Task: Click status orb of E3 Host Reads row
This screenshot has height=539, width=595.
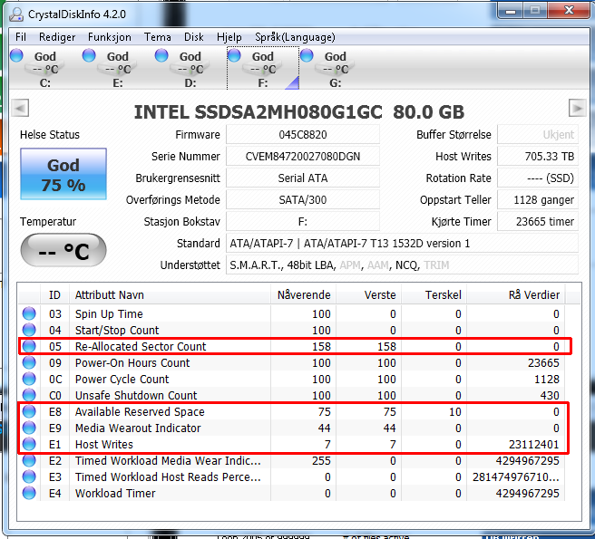Action: [29, 476]
